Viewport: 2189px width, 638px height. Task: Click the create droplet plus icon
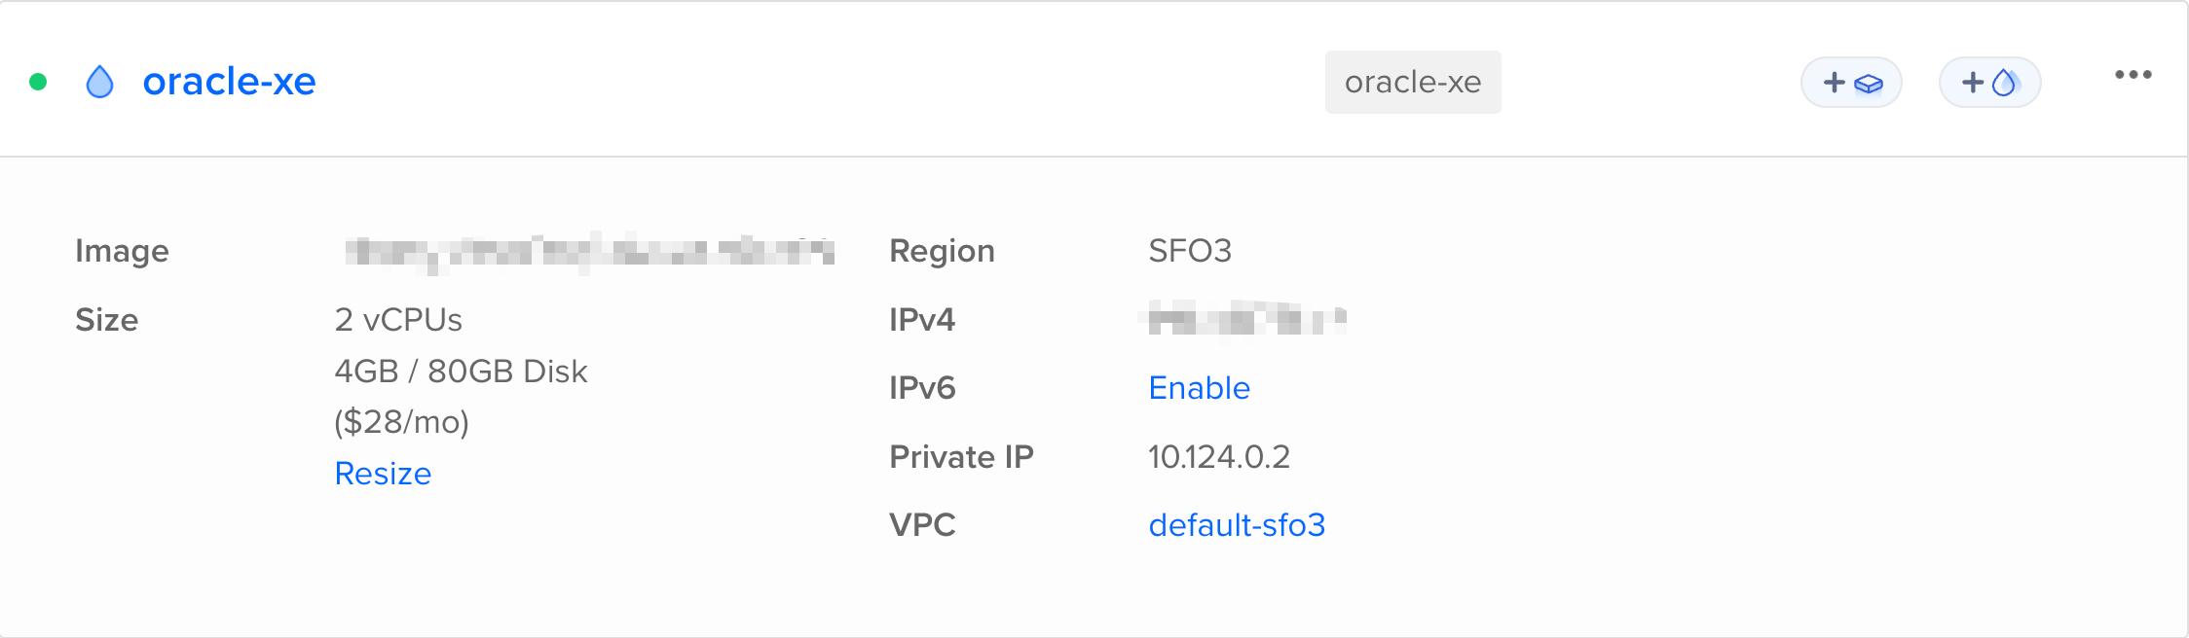pos(1989,83)
